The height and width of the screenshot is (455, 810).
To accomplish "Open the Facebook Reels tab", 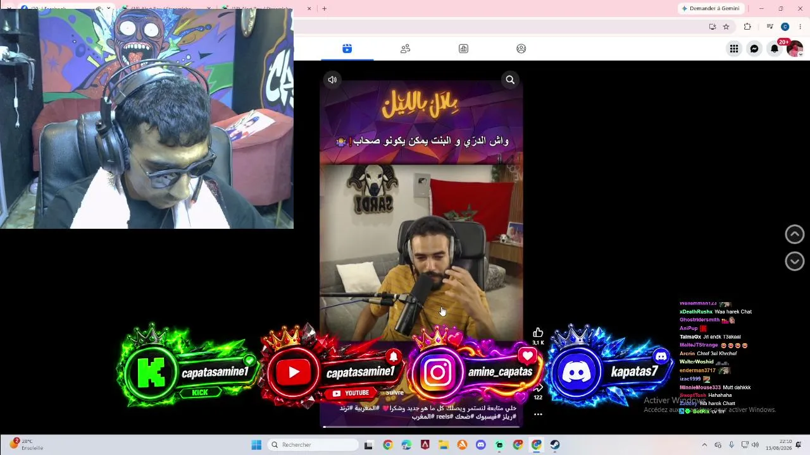I will [347, 49].
